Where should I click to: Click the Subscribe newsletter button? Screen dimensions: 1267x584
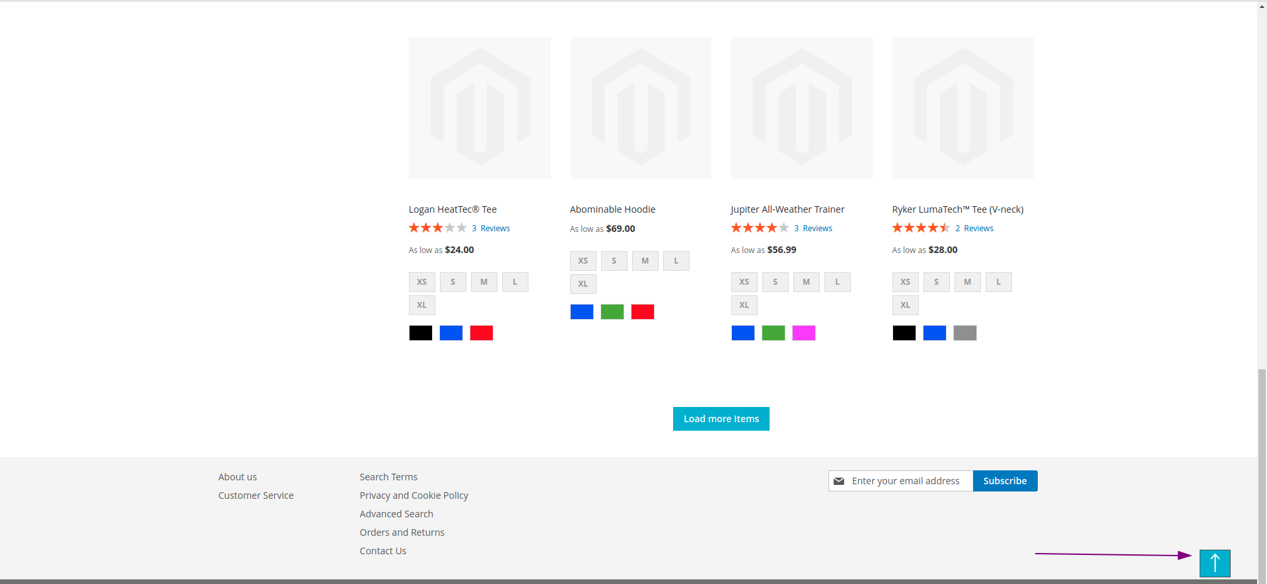pyautogui.click(x=1005, y=481)
